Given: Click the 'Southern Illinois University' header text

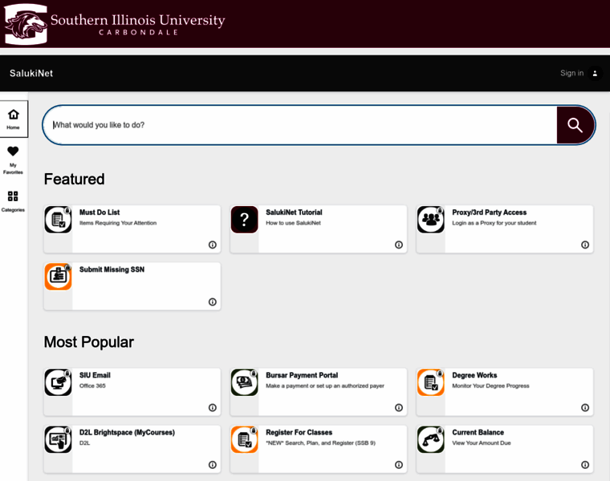Looking at the screenshot, I should point(138,20).
